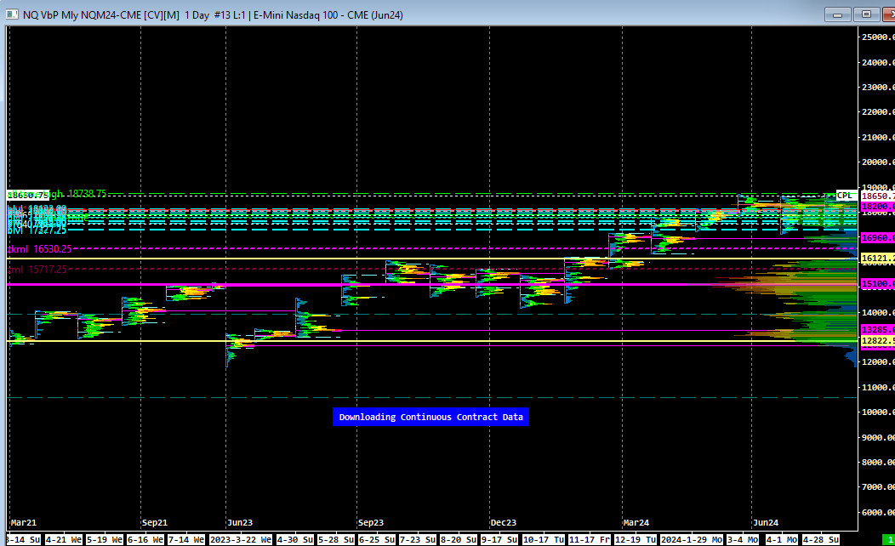Click the 14000 price scale value

point(878,313)
